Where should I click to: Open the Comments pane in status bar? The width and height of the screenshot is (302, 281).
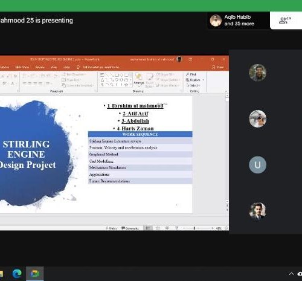[x=130, y=228]
